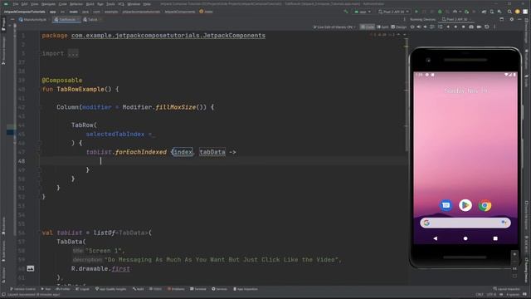Open Running Devices settings gear

coord(511,19)
